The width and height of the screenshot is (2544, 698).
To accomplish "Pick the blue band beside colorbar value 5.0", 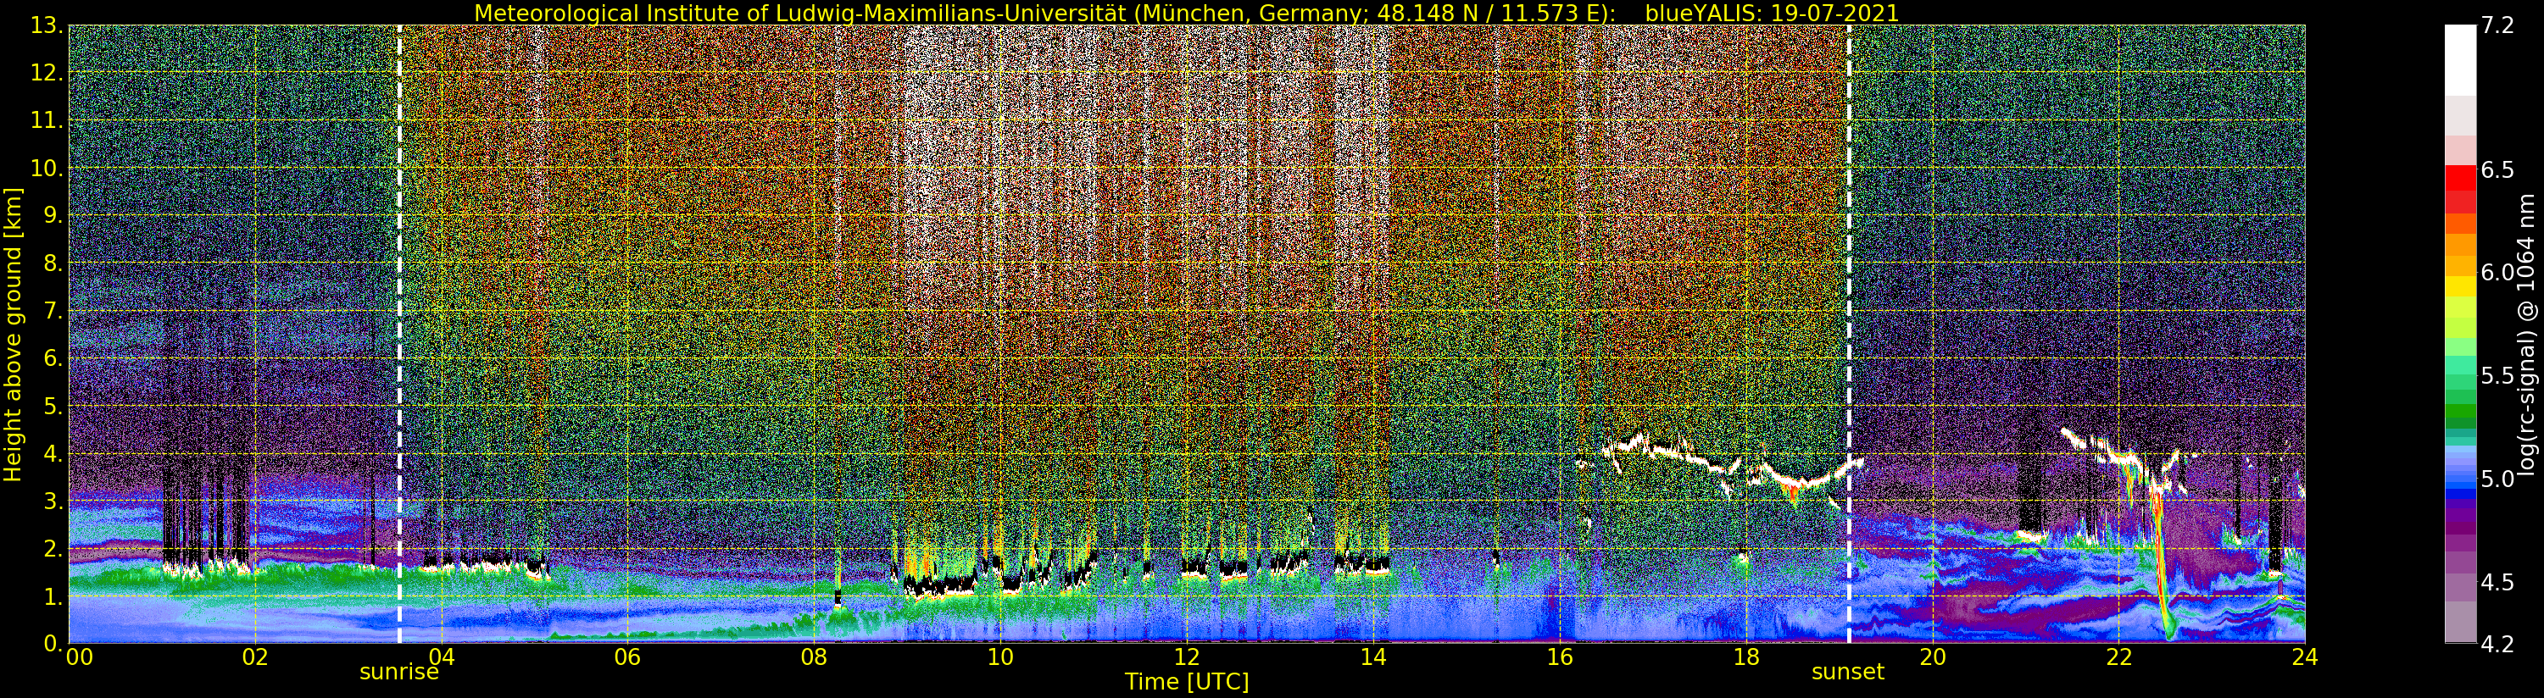I will (2460, 479).
